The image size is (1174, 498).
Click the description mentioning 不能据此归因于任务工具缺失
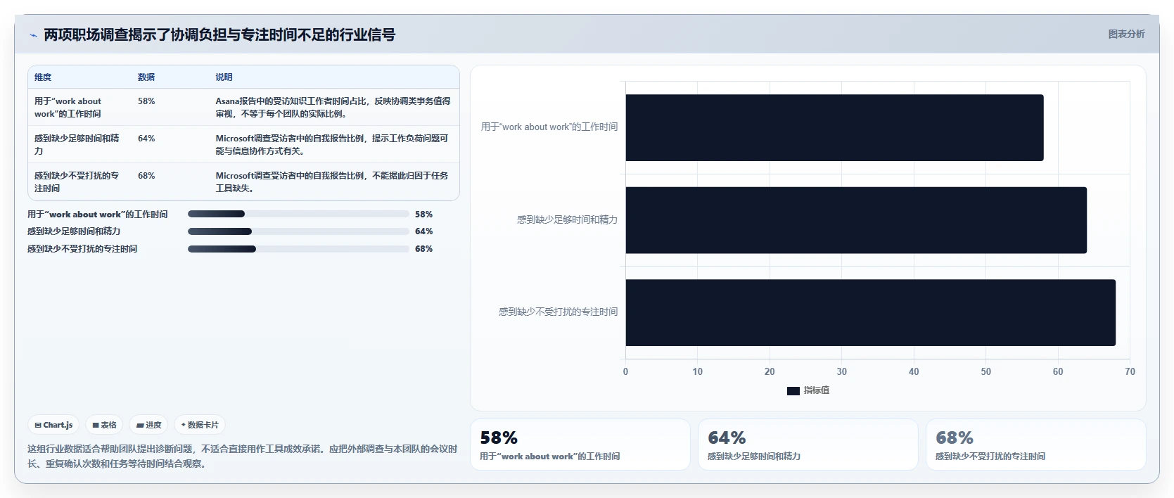pyautogui.click(x=332, y=182)
